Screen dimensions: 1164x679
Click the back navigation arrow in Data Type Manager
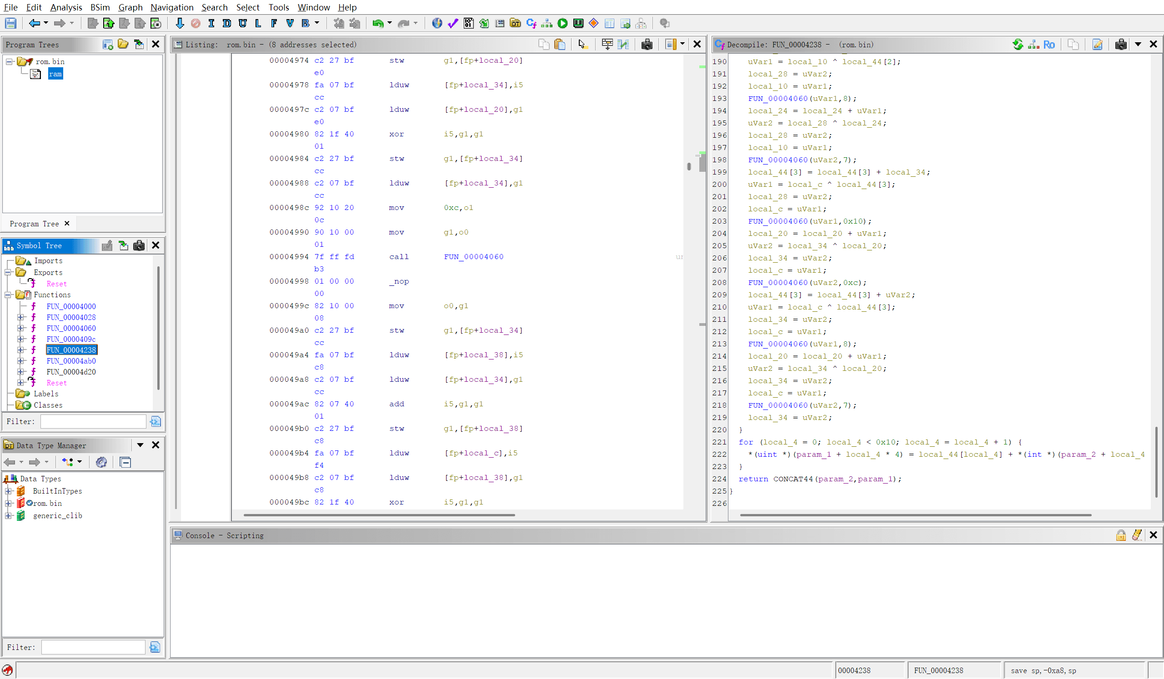[x=9, y=462]
